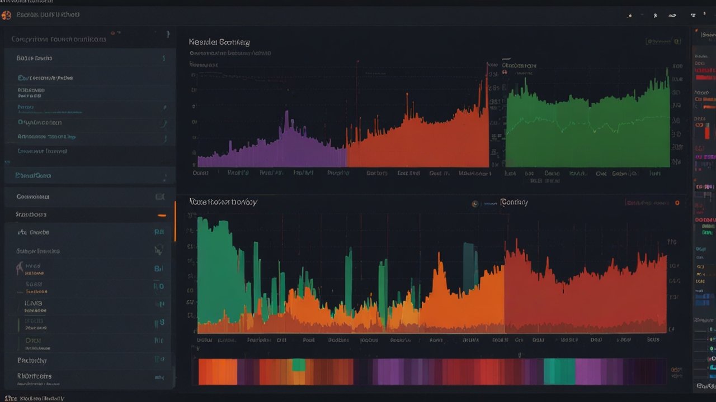The width and height of the screenshot is (716, 402).
Task: Select the warning badge icon above sidebar panel
Action: click(113, 33)
